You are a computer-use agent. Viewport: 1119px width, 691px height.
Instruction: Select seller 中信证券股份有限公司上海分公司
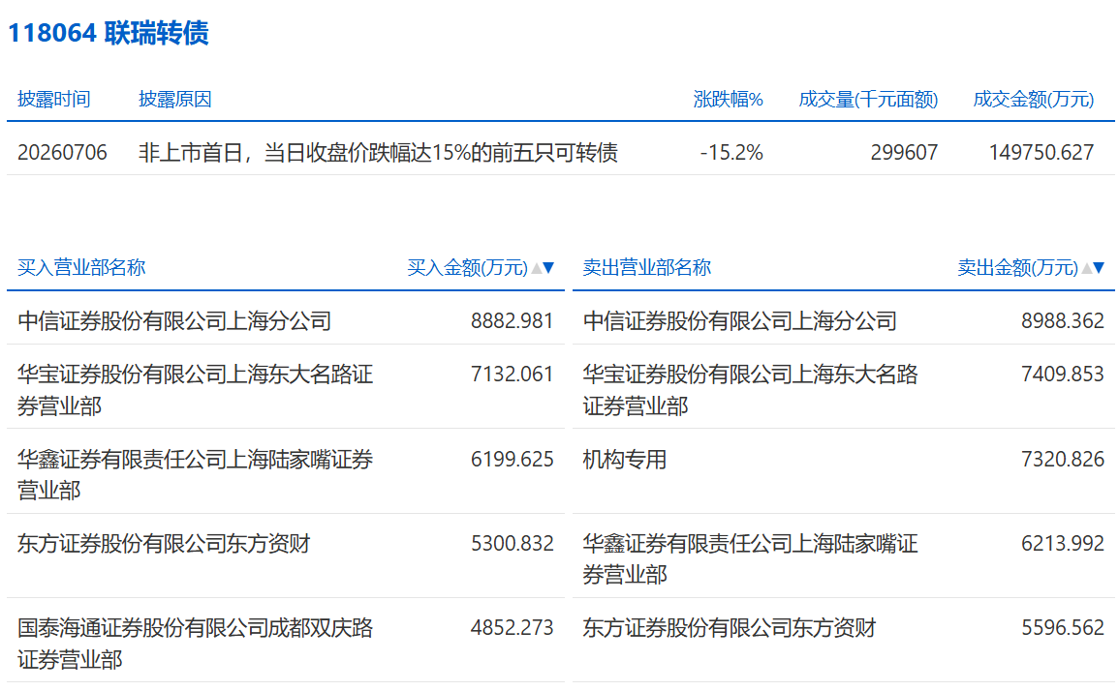pyautogui.click(x=740, y=321)
